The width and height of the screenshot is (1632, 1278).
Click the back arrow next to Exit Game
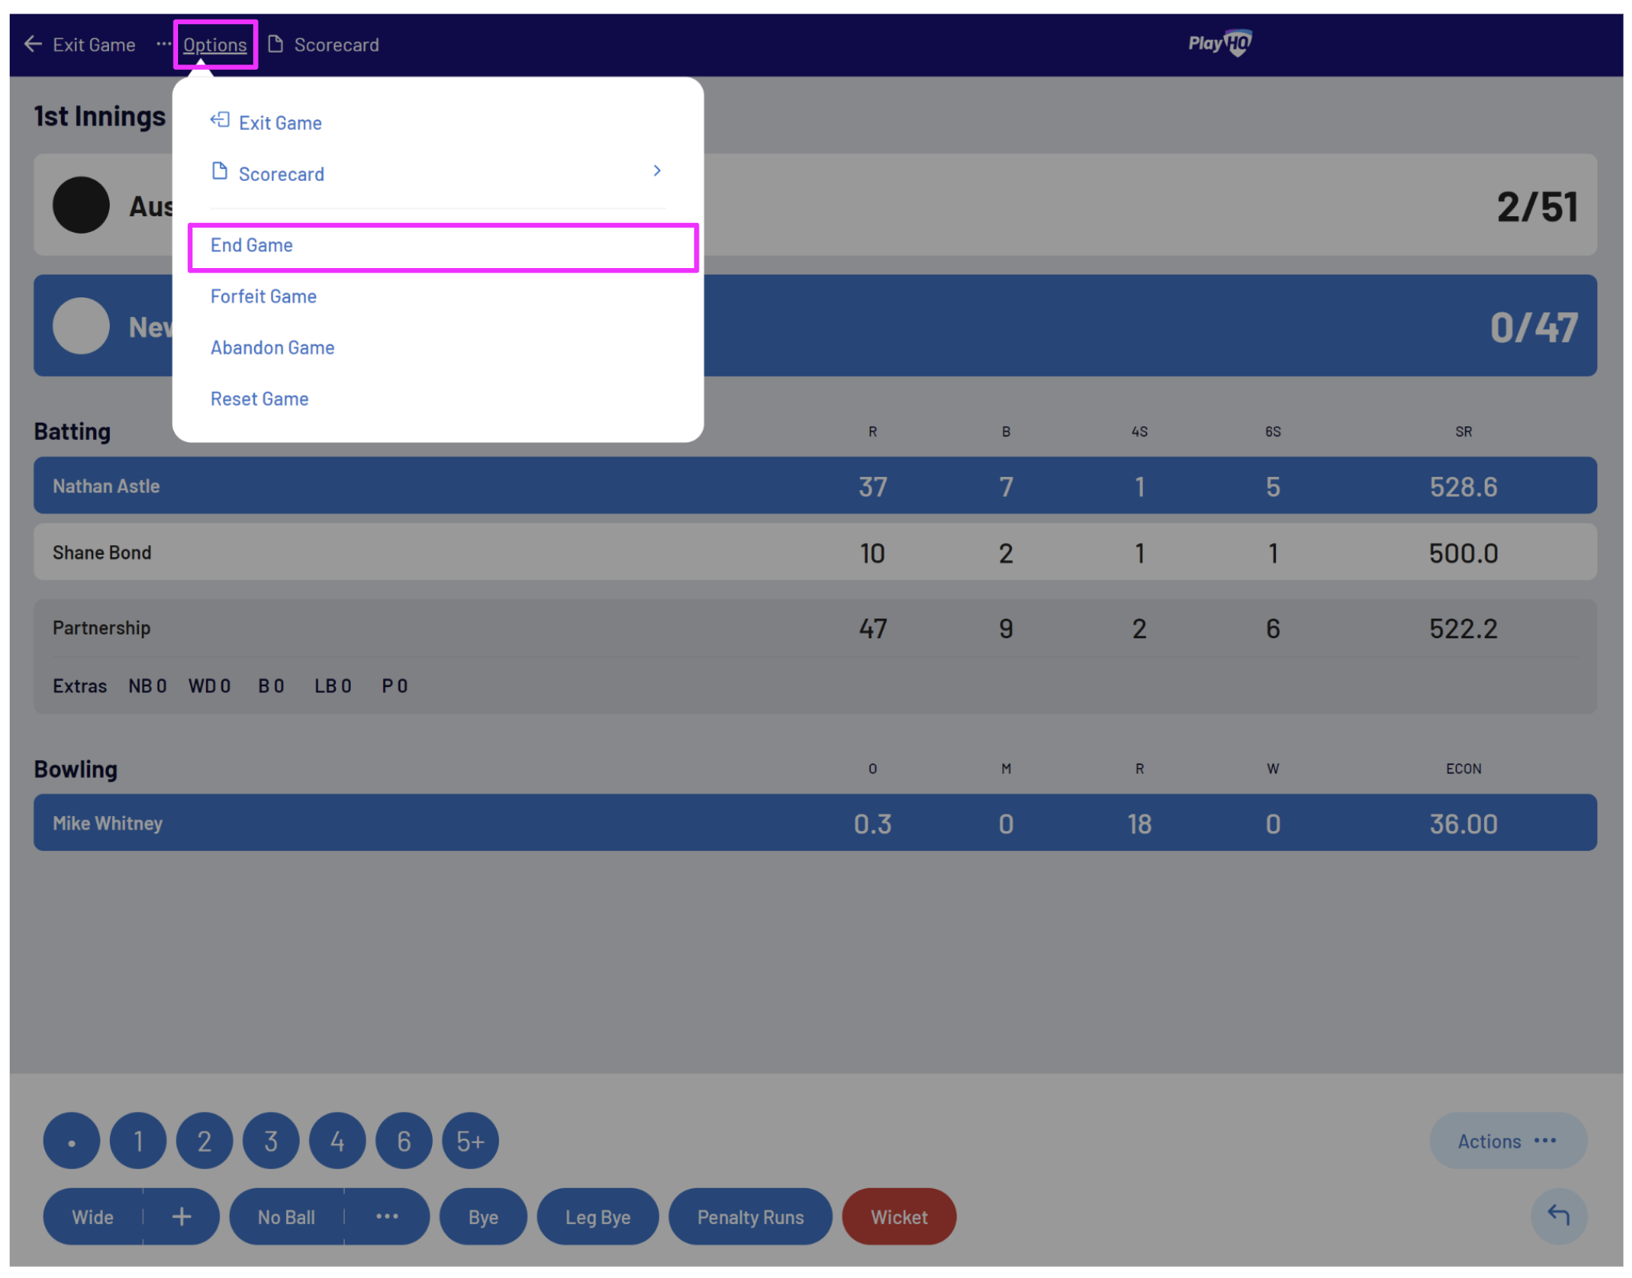[32, 44]
